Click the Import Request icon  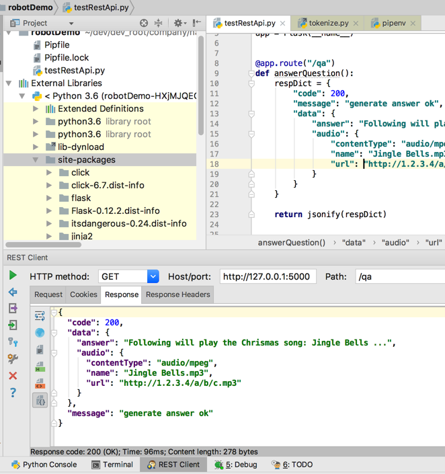(x=13, y=325)
